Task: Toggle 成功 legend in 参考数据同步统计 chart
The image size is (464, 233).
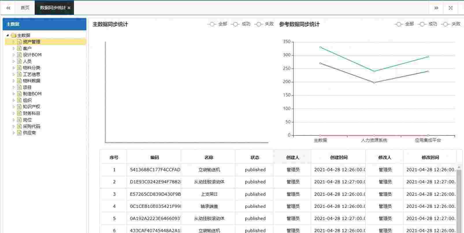Action: tap(428, 24)
